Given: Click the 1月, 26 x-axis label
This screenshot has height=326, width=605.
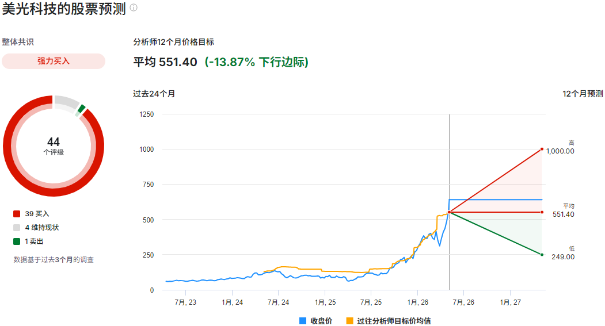Looking at the screenshot, I should 417,302.
